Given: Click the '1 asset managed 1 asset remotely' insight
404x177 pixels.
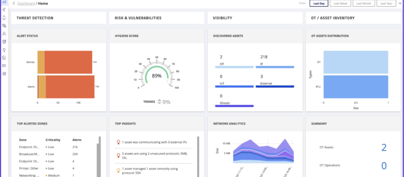Looking at the screenshot, I should coord(150,170).
